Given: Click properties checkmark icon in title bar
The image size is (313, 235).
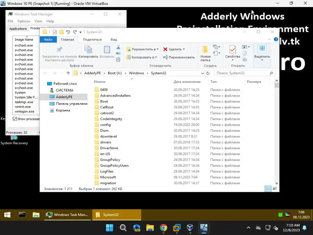Looking at the screenshot, I should pyautogui.click(x=55, y=32).
